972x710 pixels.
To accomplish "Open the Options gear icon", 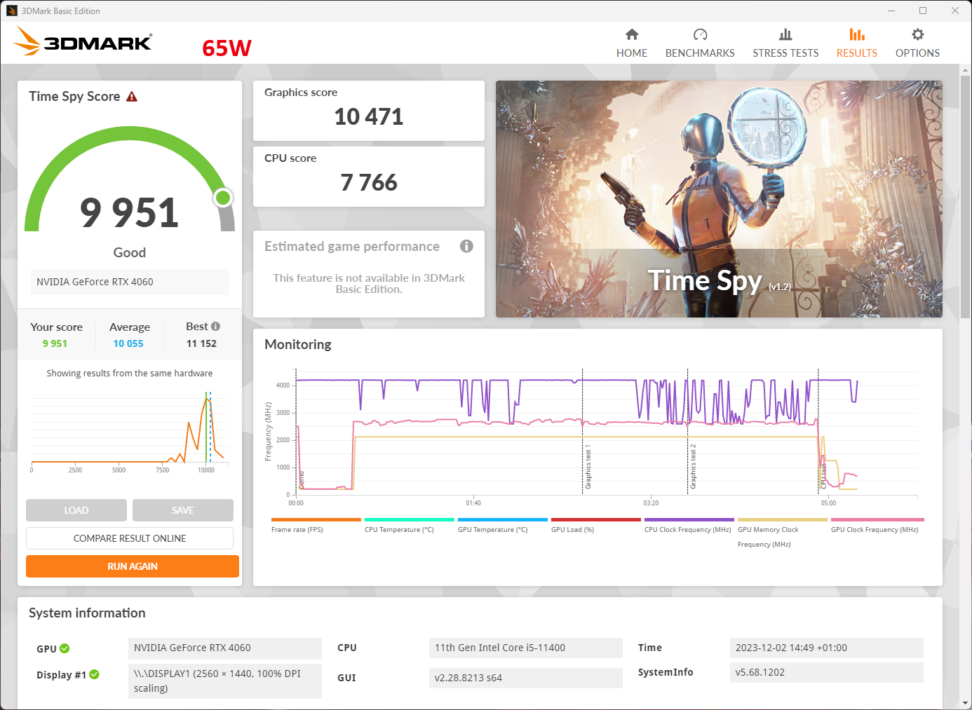I will [x=917, y=34].
